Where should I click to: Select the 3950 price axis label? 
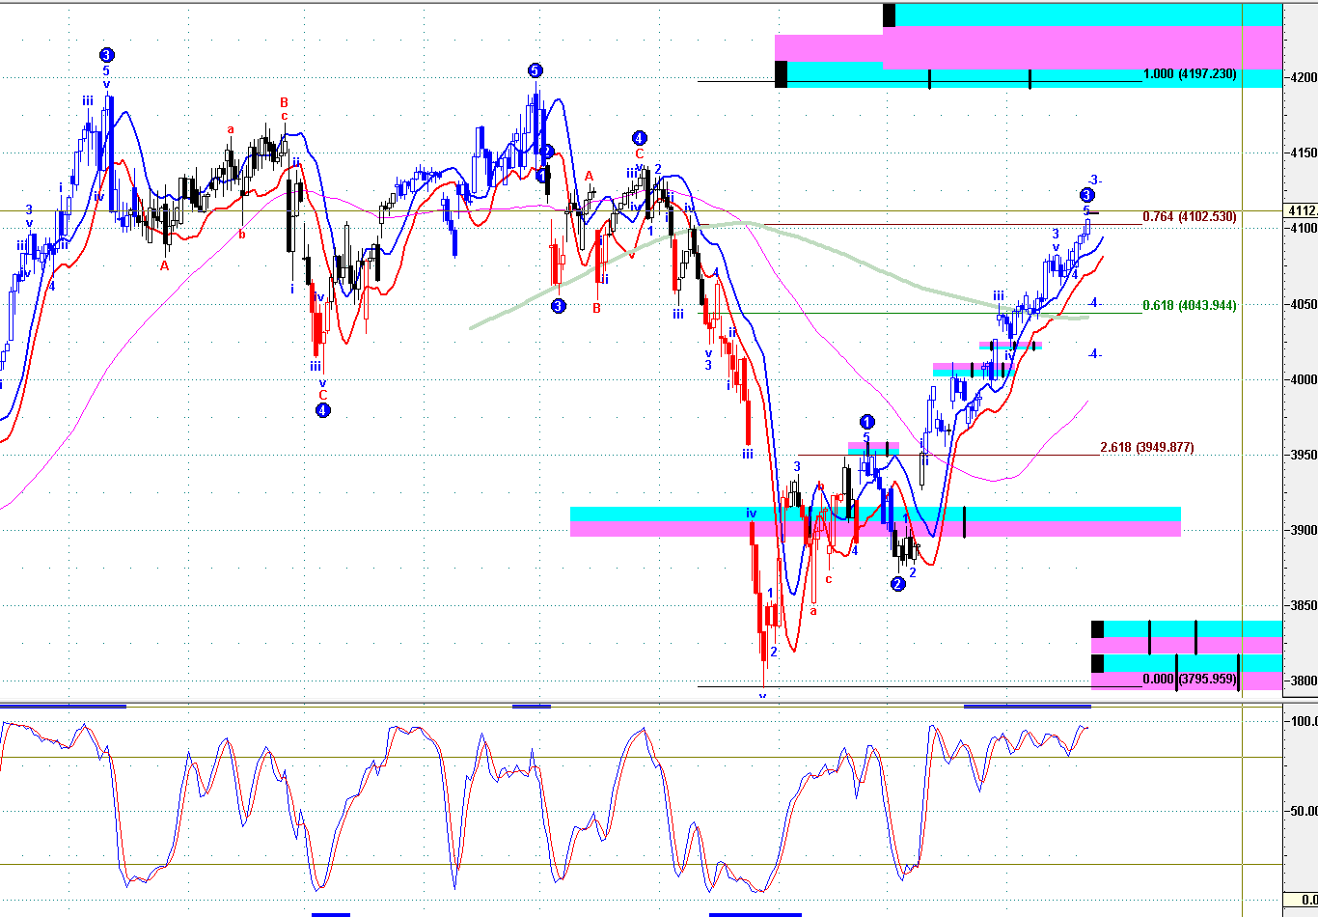coord(1302,455)
